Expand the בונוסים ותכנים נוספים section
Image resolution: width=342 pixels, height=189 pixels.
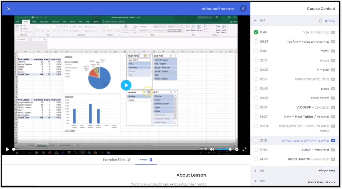(255, 181)
